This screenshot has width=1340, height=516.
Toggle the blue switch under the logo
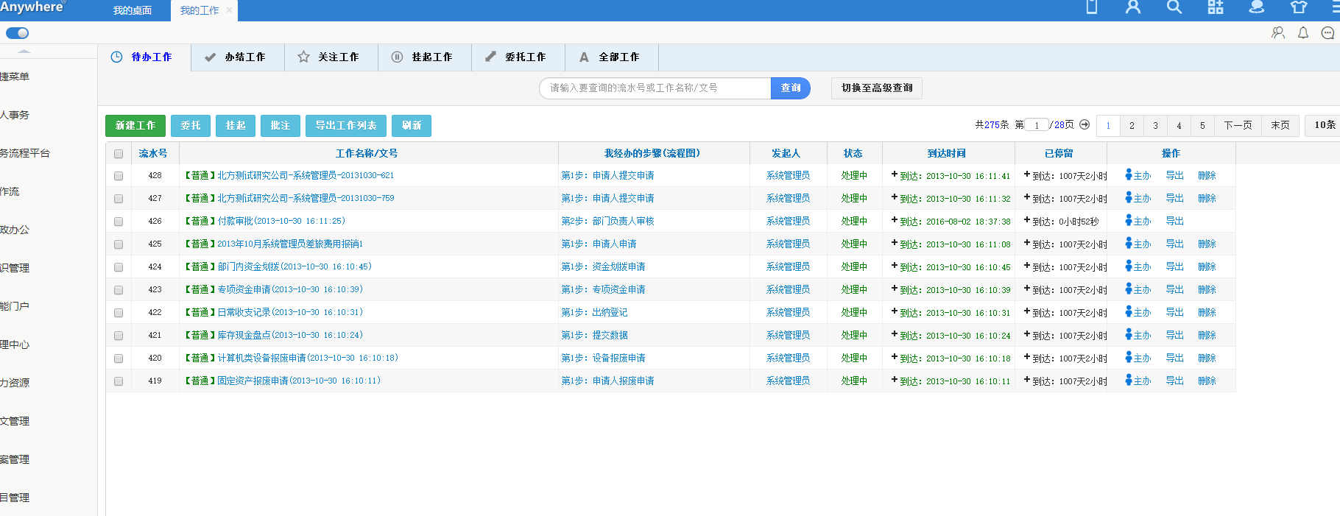(x=17, y=33)
